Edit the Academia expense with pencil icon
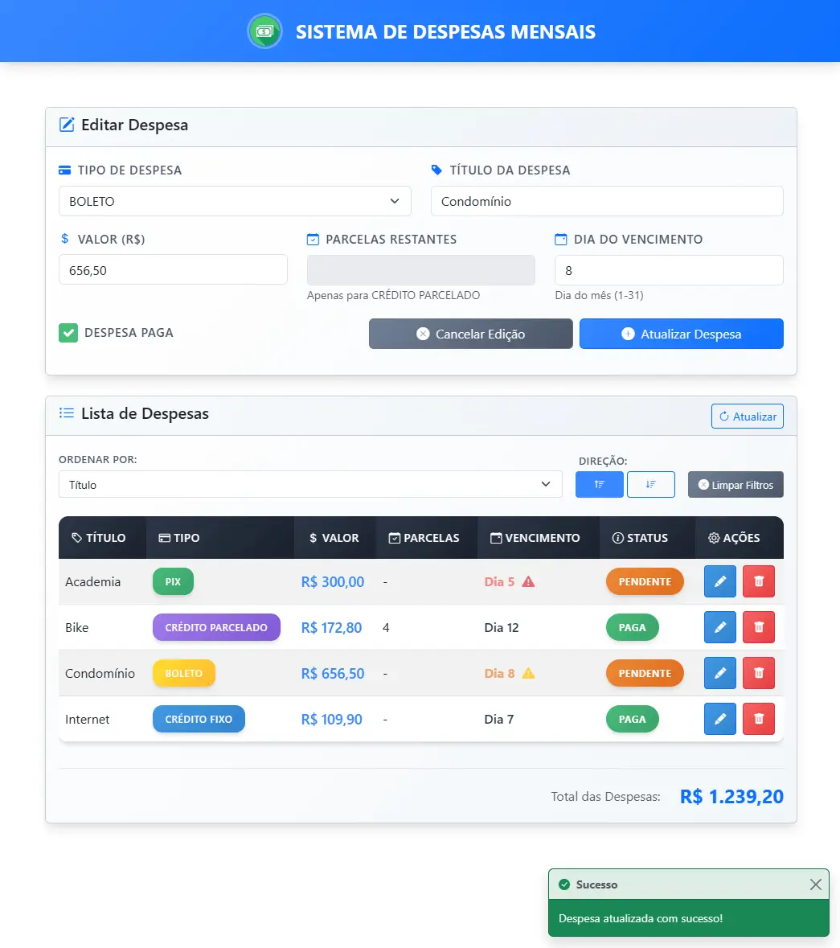Image resolution: width=840 pixels, height=948 pixels. pyautogui.click(x=719, y=581)
